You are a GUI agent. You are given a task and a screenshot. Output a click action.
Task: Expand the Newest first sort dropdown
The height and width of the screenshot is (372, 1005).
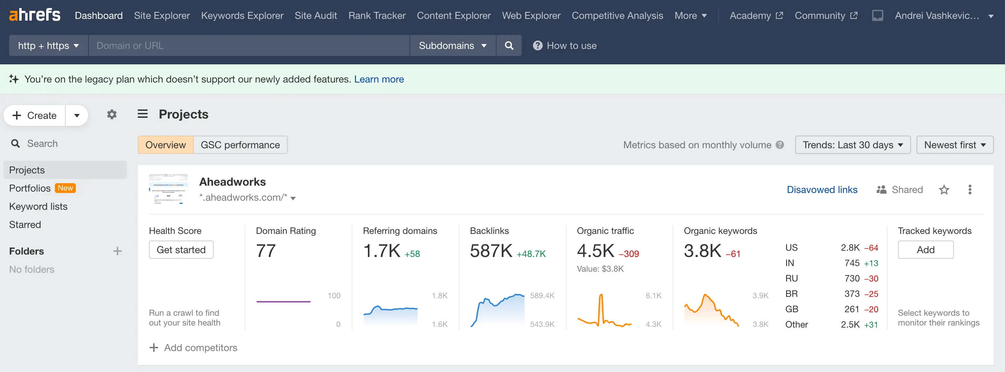tap(954, 145)
